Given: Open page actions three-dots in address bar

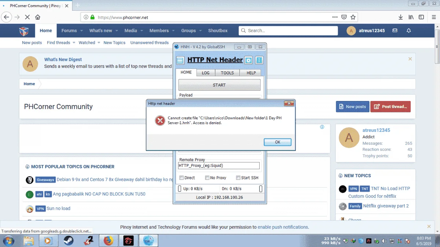Looking at the screenshot, I should 335,17.
